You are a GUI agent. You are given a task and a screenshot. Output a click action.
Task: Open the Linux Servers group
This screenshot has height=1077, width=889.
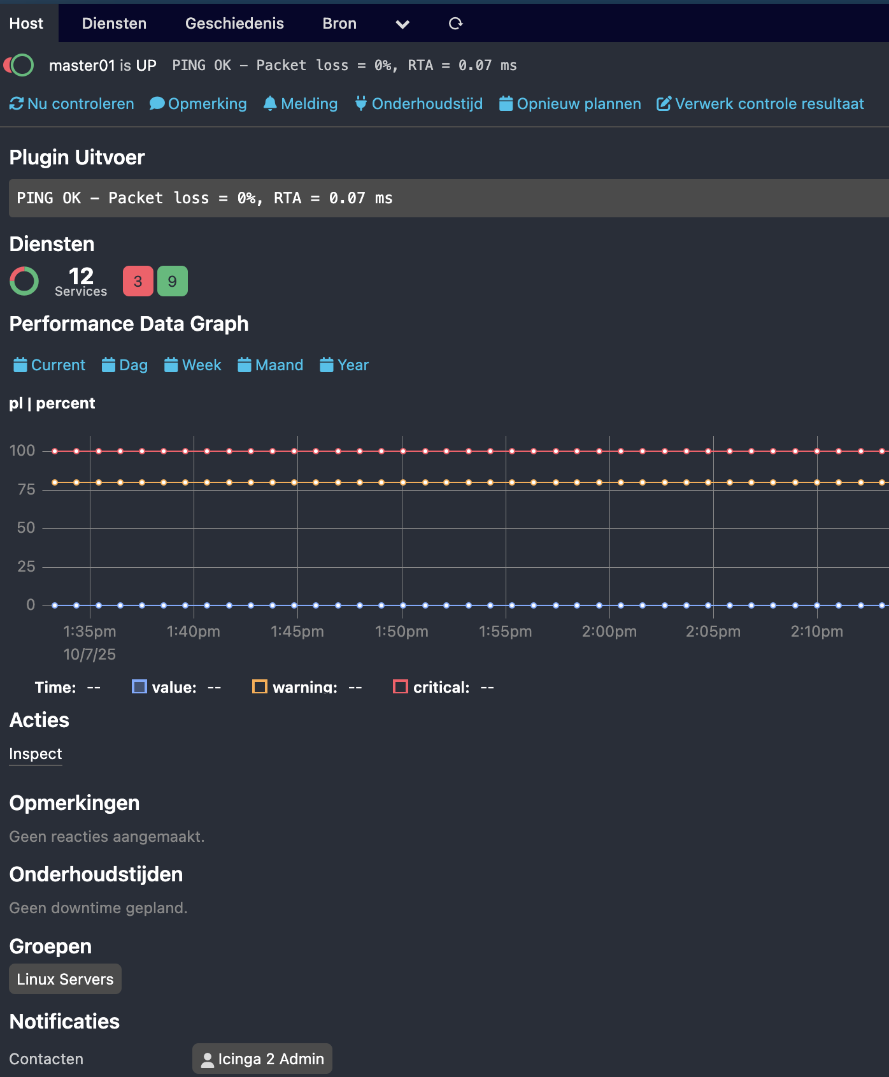point(65,979)
